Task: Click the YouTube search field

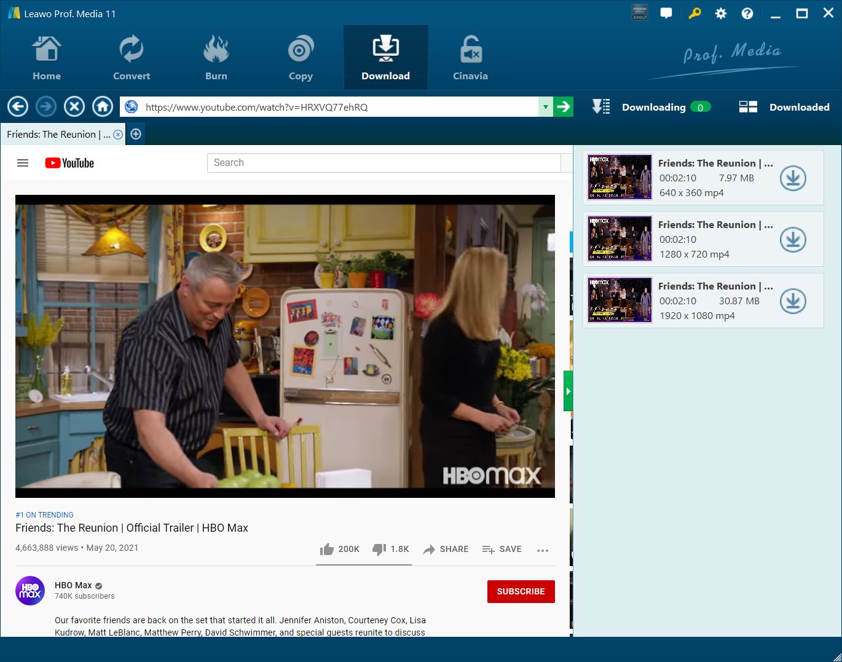Action: click(x=384, y=163)
